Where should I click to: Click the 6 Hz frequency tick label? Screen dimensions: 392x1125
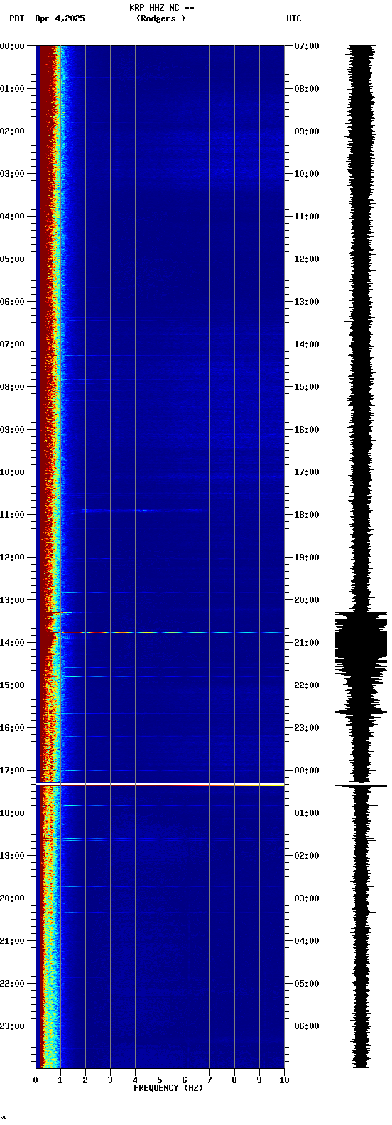pos(185,1080)
